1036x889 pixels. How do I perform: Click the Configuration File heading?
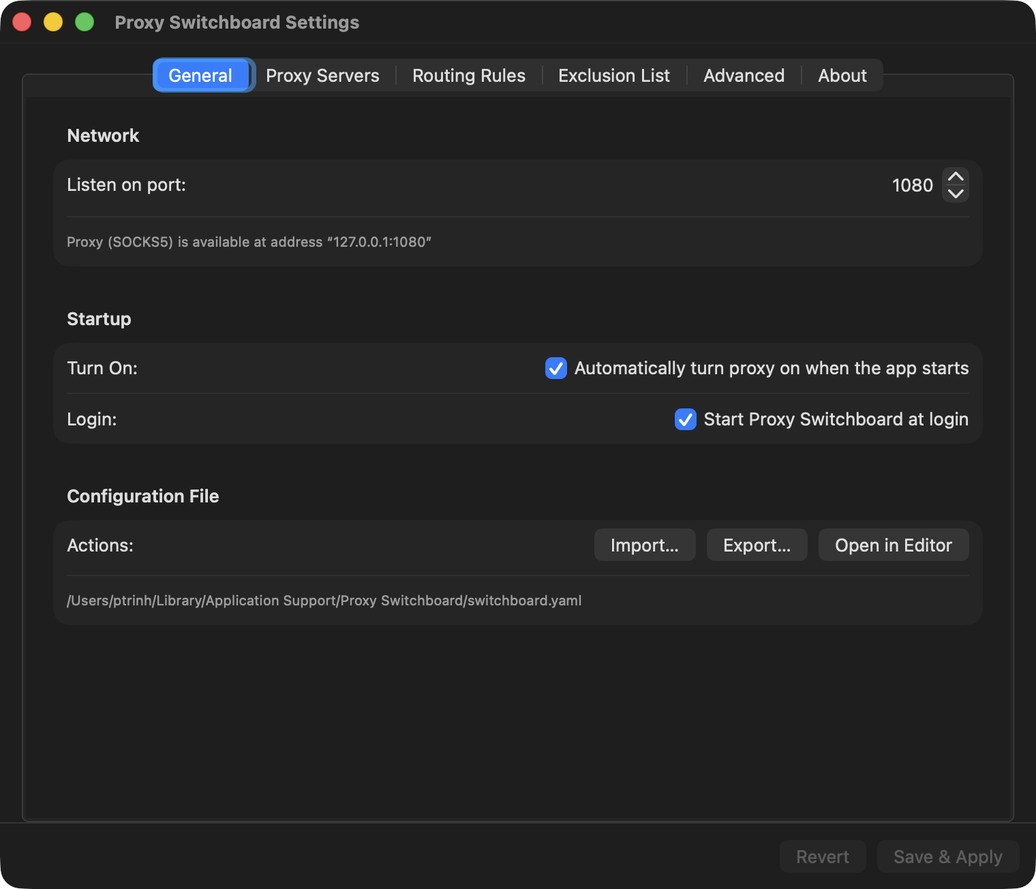(x=143, y=496)
